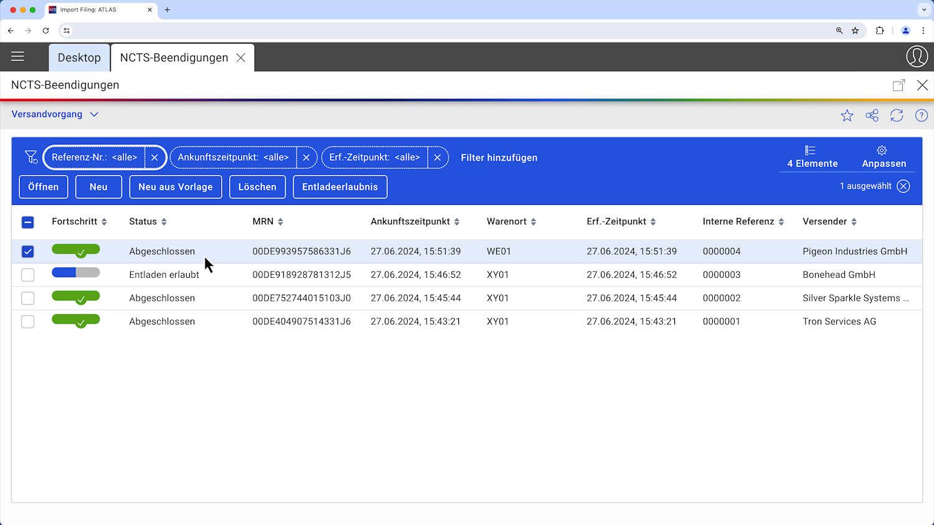Image resolution: width=934 pixels, height=525 pixels.
Task: Click the Öffnen button
Action: pyautogui.click(x=43, y=187)
